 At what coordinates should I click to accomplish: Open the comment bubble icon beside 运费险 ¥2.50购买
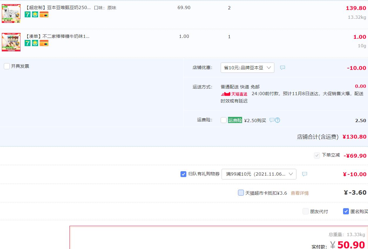(x=272, y=120)
